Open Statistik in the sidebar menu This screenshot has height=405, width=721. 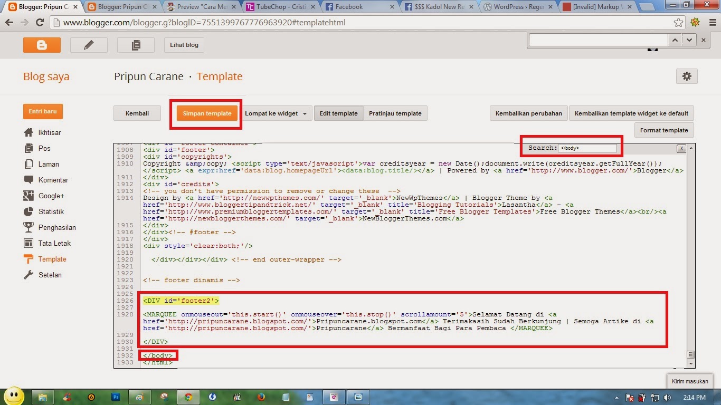51,211
